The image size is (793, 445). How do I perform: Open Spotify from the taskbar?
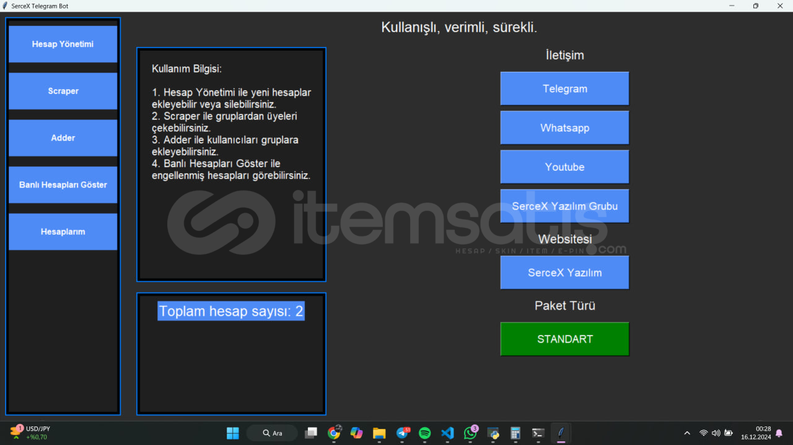424,433
